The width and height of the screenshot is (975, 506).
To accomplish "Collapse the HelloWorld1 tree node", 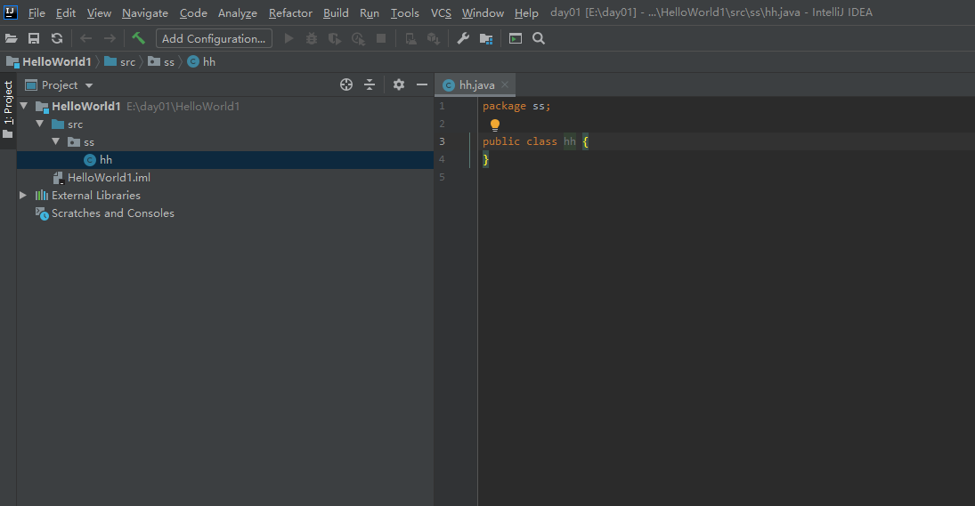I will point(24,106).
